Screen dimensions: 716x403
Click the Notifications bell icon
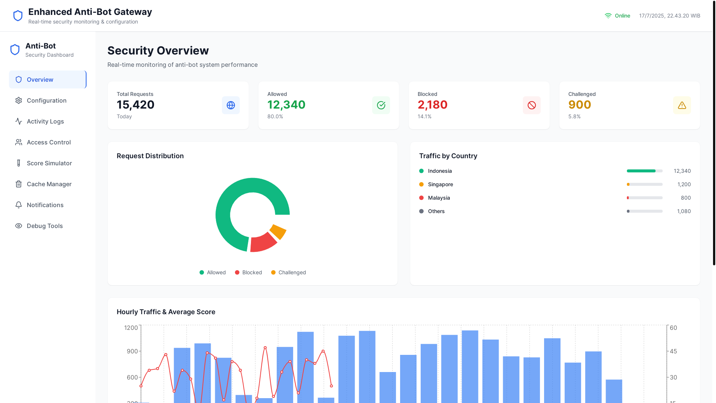tap(19, 205)
